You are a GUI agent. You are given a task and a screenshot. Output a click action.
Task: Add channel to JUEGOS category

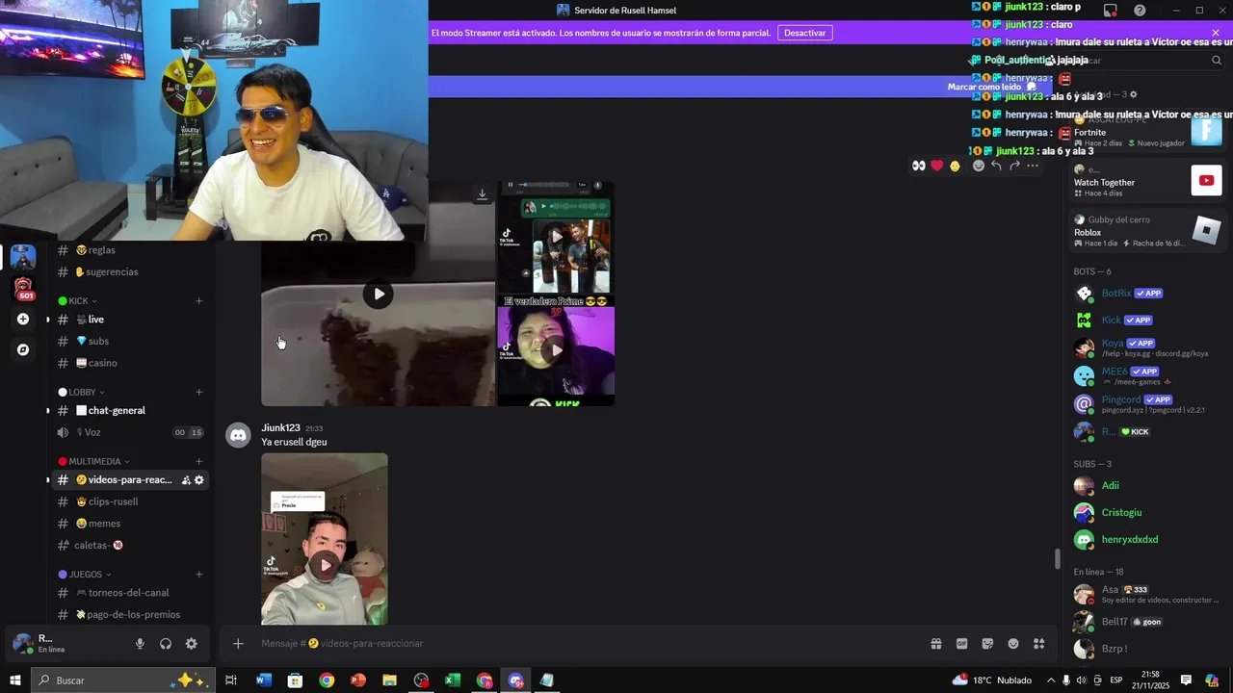coord(199,575)
